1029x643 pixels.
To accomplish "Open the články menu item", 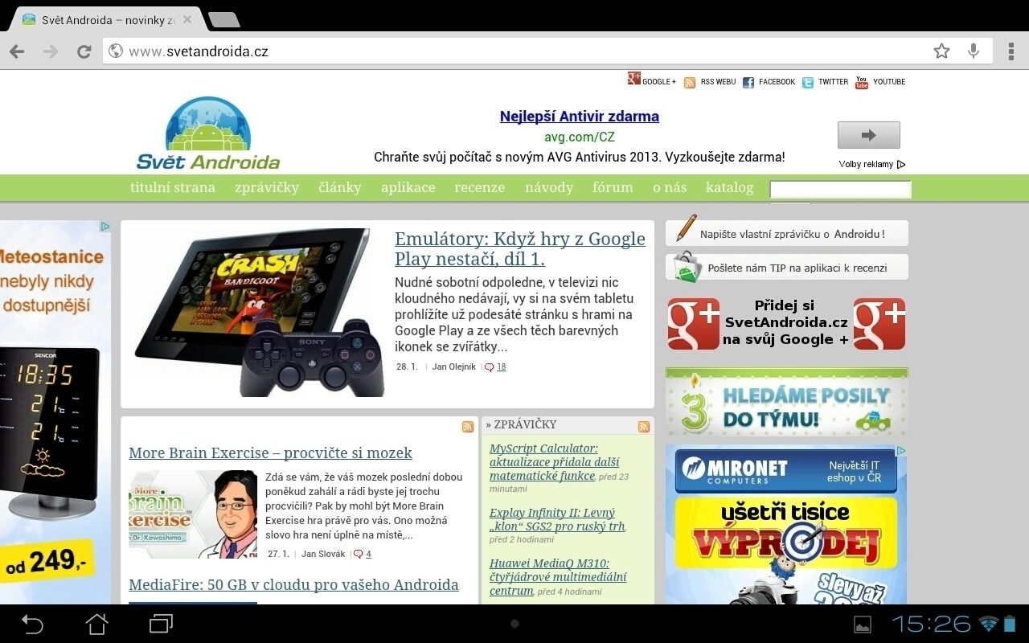I will tap(340, 187).
